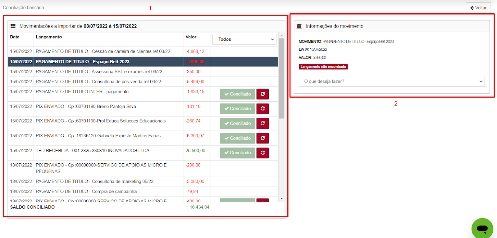Select row Assessoria SST e exames ref 06/22
Image resolution: width=497 pixels, height=238 pixels.
[x=143, y=72]
